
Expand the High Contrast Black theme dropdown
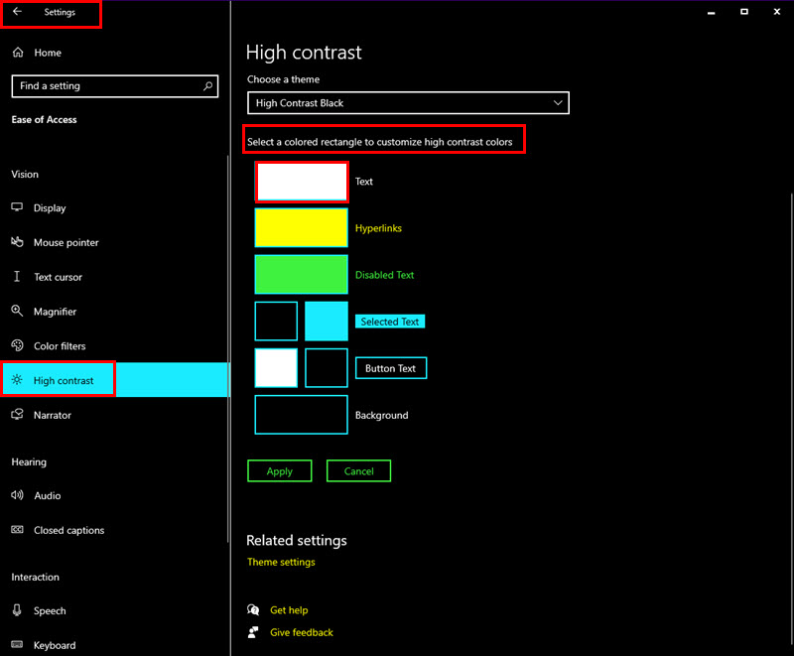(408, 103)
